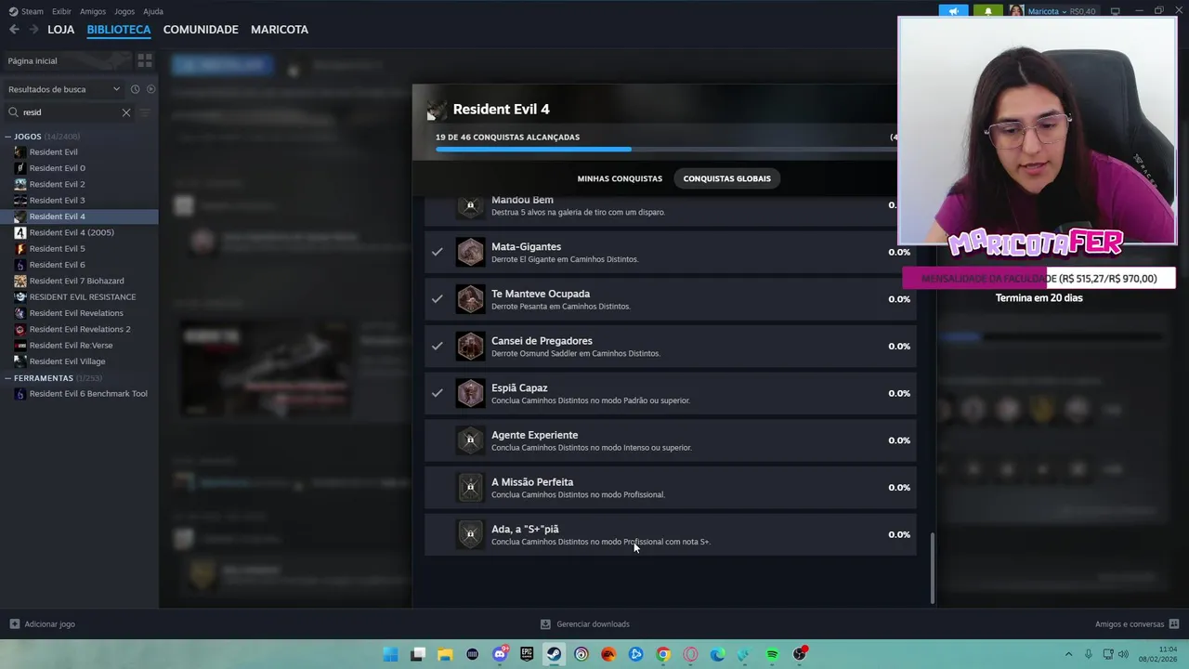The width and height of the screenshot is (1189, 669).
Task: Switch library to grid collections view
Action: point(145,60)
